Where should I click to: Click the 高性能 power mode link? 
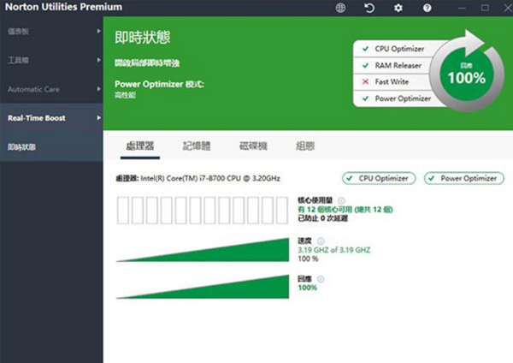(125, 95)
